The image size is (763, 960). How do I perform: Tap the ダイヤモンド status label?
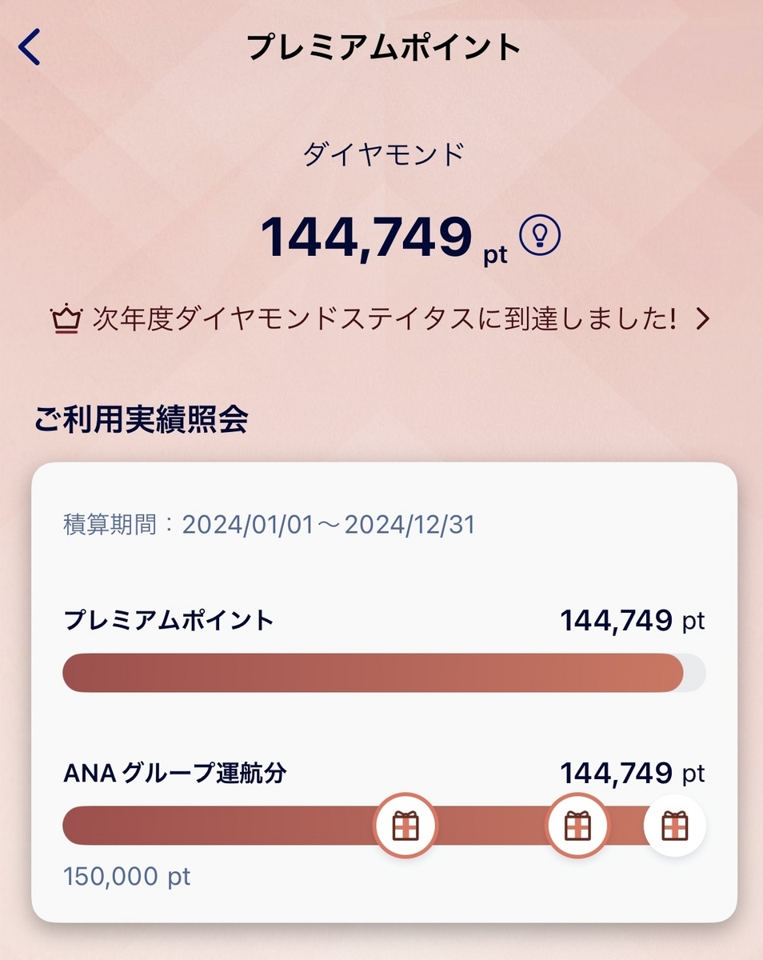tap(384, 154)
